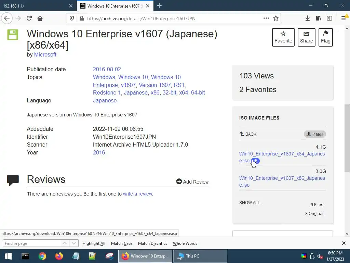The width and height of the screenshot is (350, 263).
Task: Jump to previous find match
Action: tap(65, 243)
